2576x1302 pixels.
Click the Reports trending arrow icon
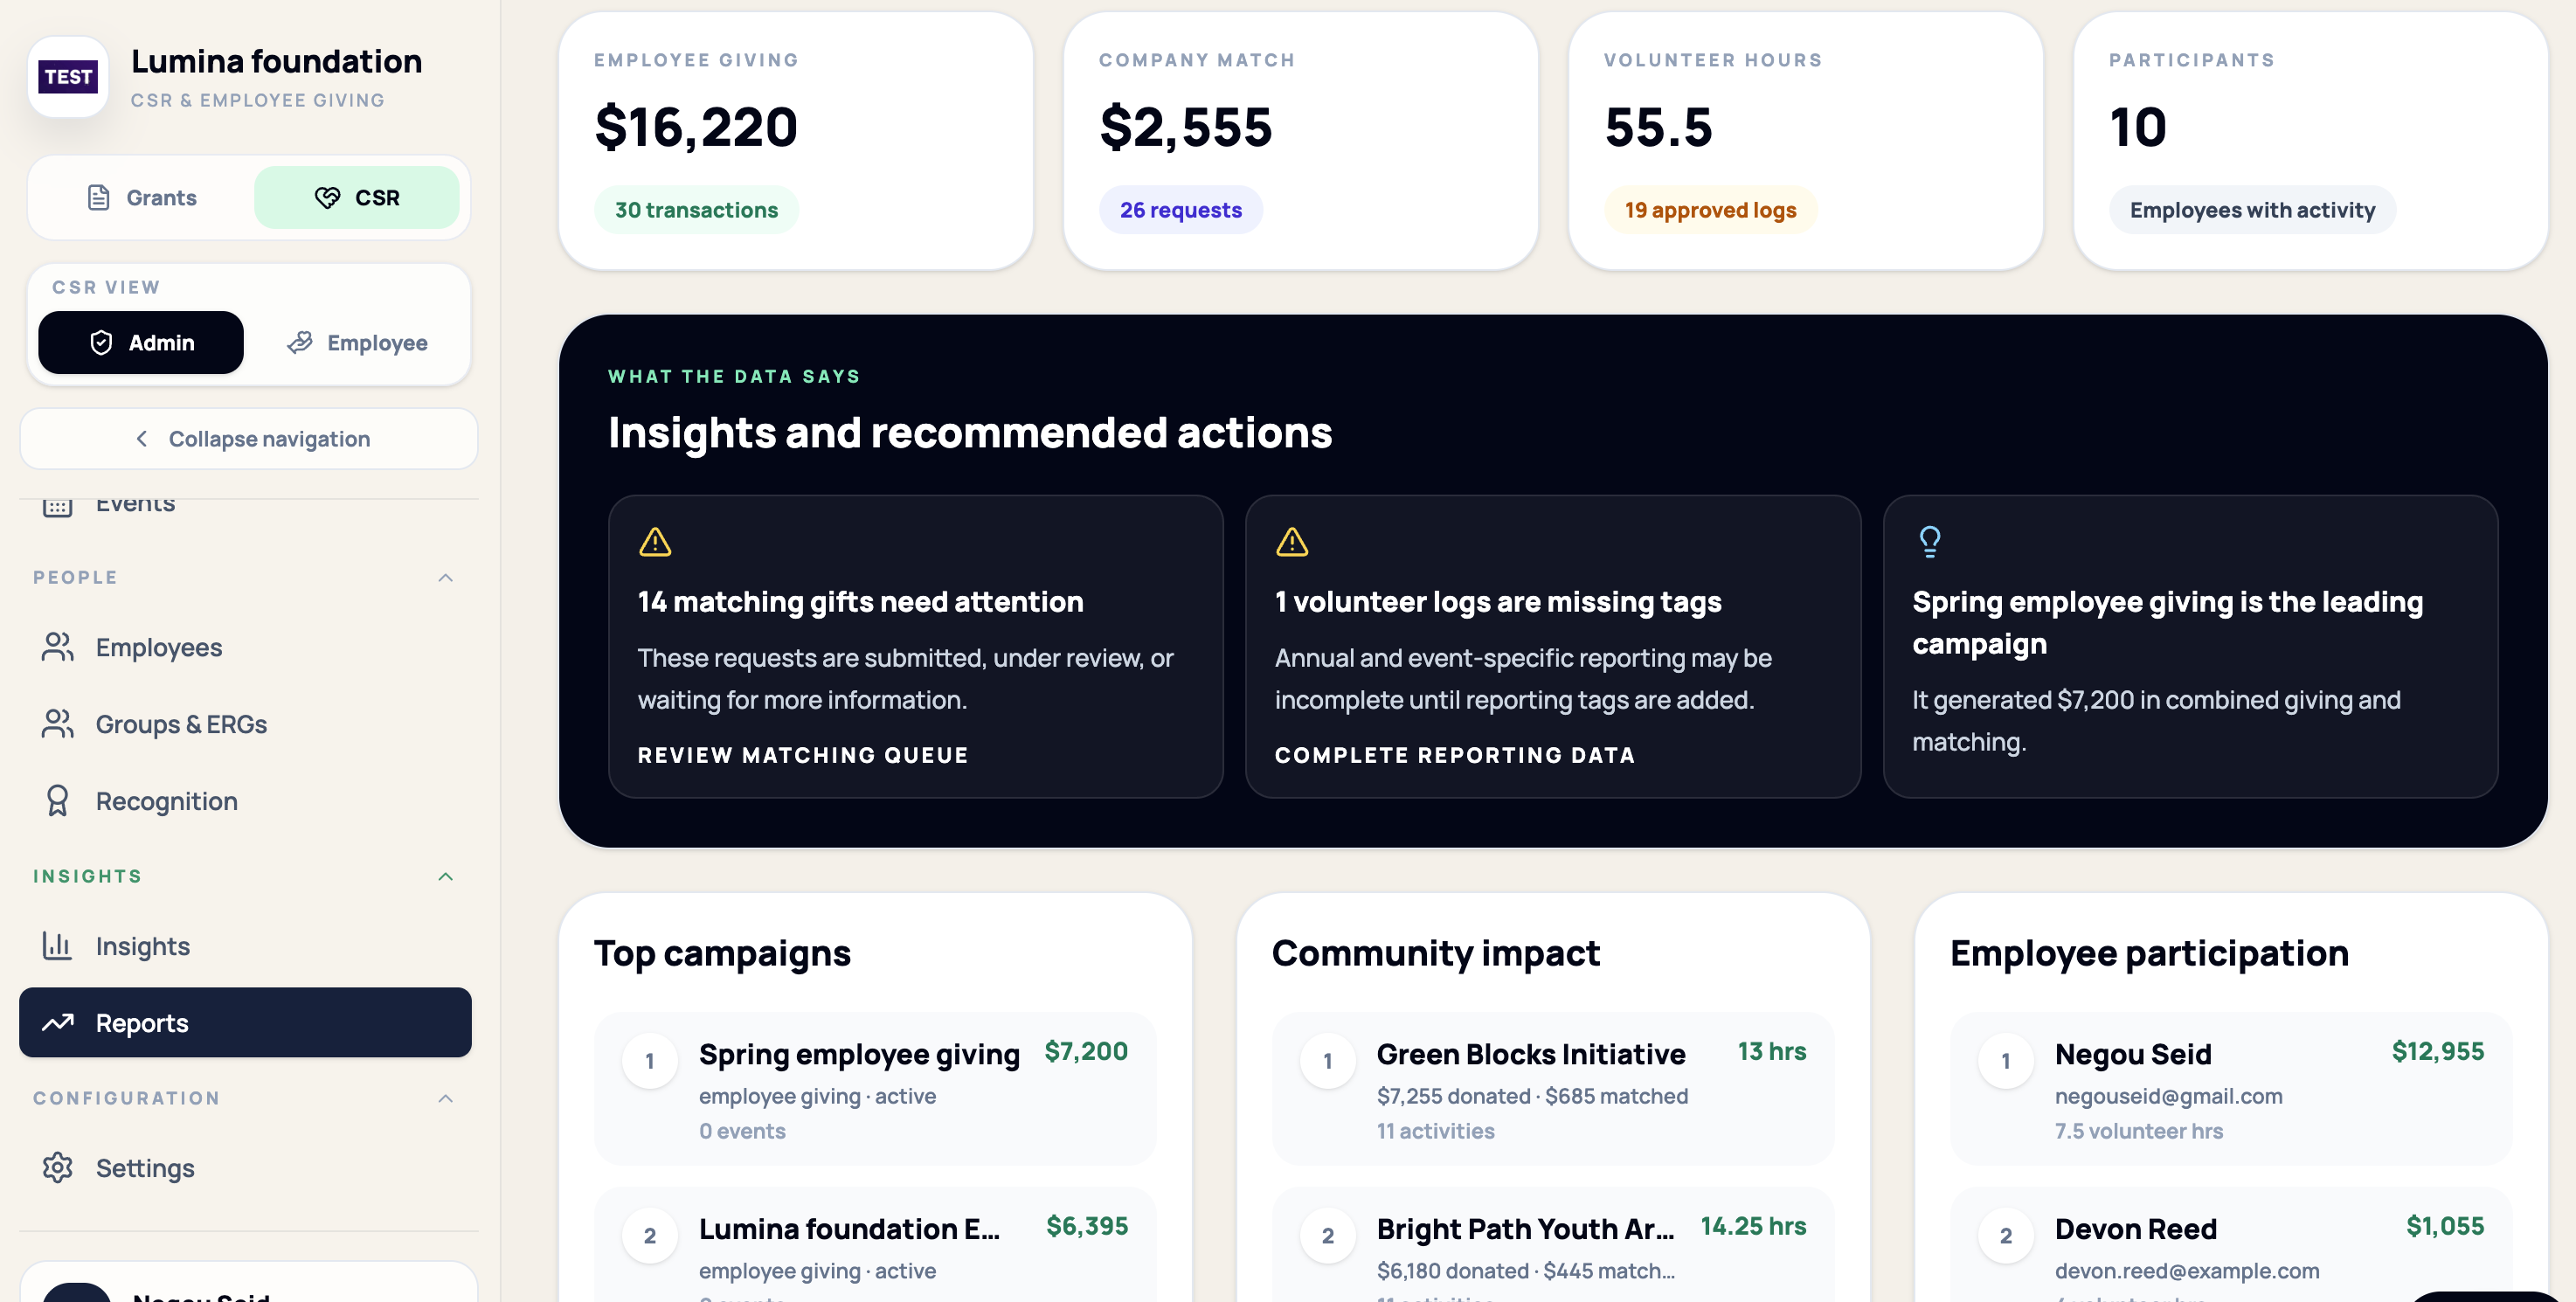(57, 1023)
